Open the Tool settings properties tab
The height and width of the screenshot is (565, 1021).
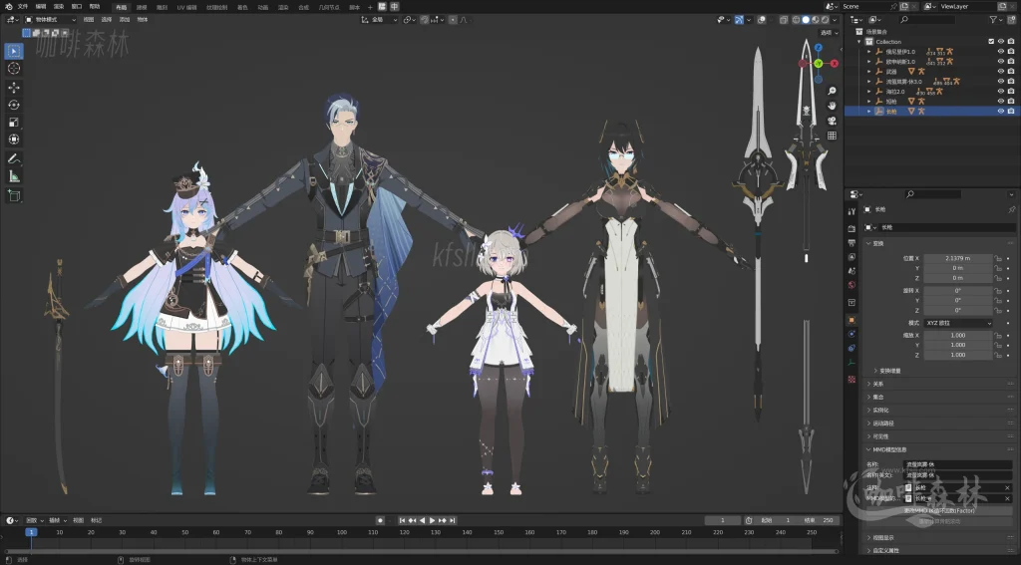[851, 211]
